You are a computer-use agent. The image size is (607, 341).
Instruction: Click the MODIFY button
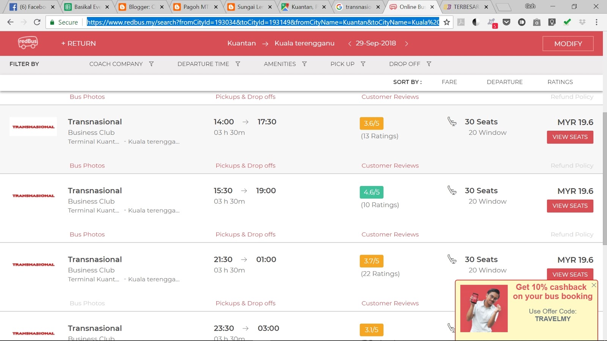coord(568,44)
